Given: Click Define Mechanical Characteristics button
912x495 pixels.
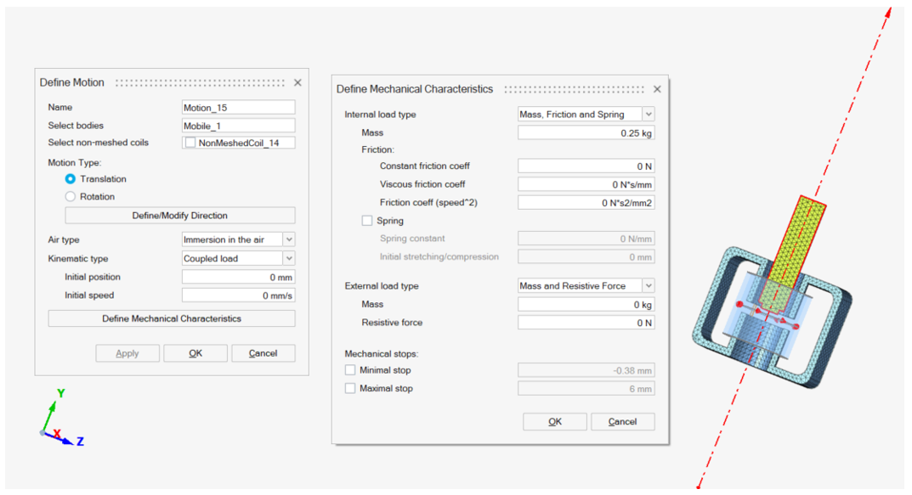Looking at the screenshot, I should pyautogui.click(x=172, y=318).
